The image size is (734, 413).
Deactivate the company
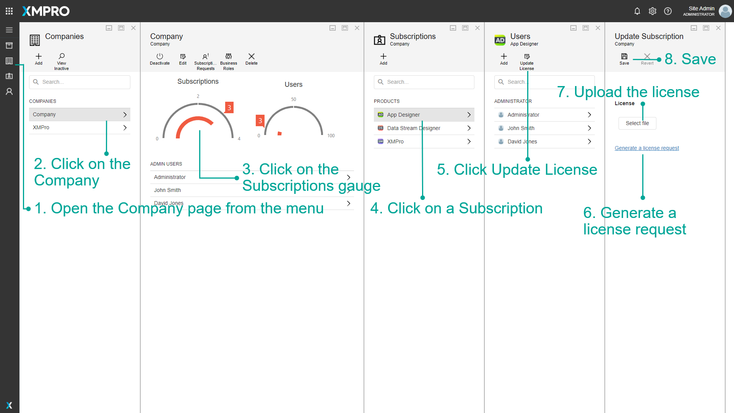(x=160, y=59)
